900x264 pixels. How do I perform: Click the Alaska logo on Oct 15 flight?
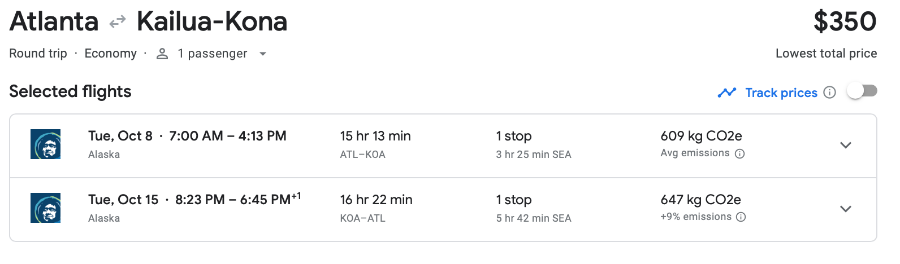(x=45, y=208)
